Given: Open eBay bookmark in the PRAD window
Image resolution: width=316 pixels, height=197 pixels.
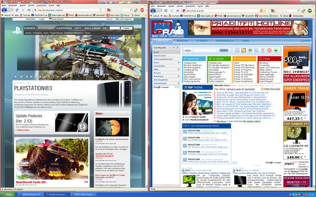Looking at the screenshot, I should [164, 16].
